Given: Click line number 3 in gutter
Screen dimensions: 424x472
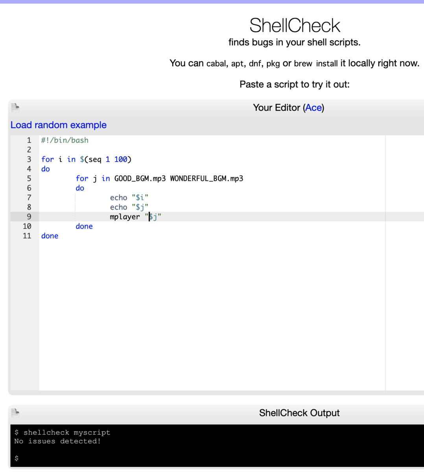Looking at the screenshot, I should (29, 159).
